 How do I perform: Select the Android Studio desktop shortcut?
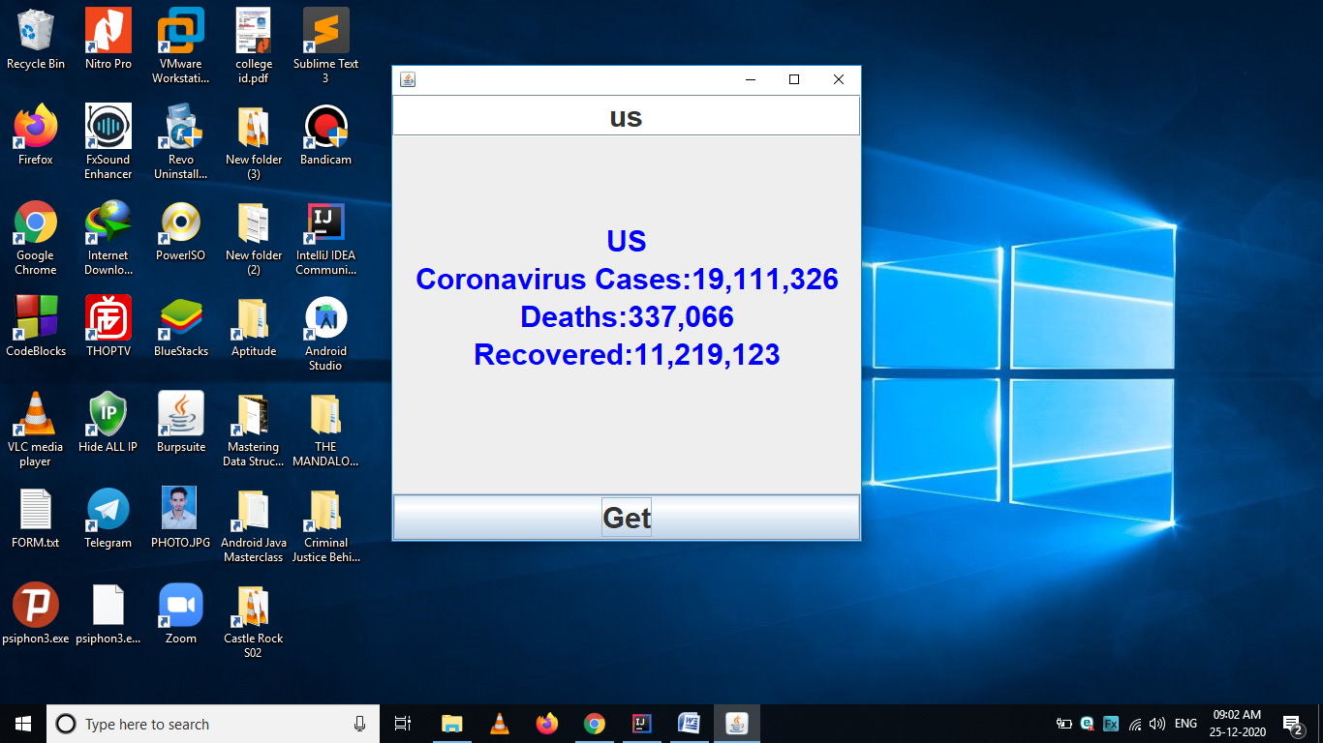coord(326,334)
